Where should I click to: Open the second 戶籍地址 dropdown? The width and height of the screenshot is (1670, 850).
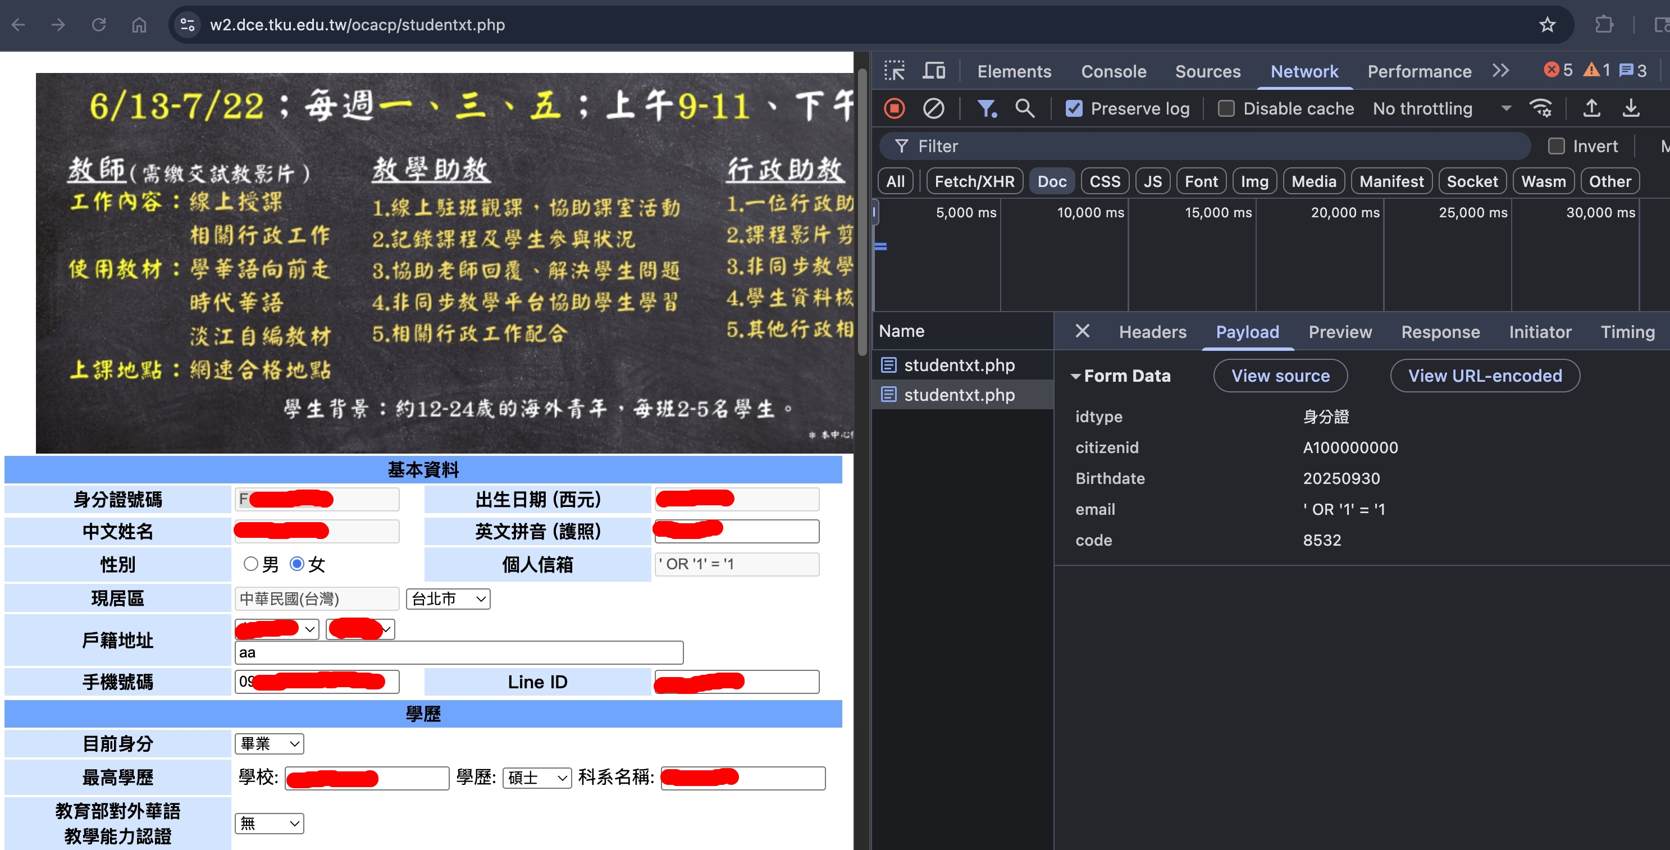tap(361, 628)
